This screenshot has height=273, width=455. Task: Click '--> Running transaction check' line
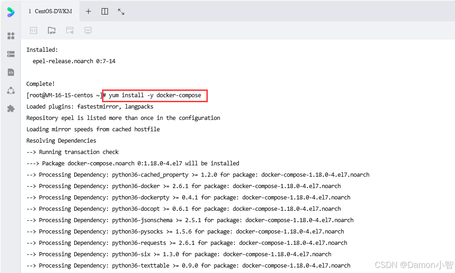click(x=72, y=152)
